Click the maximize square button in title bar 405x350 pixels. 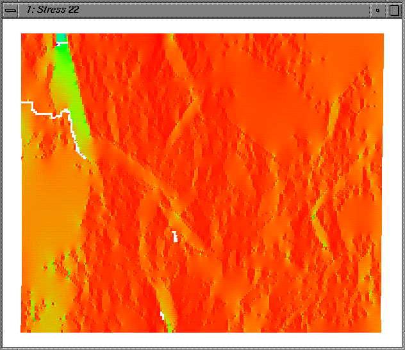pyautogui.click(x=393, y=10)
